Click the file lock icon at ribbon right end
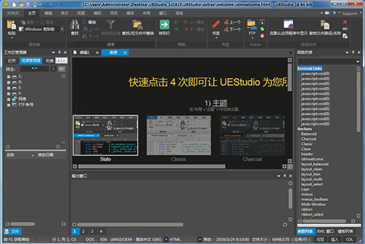This screenshot has height=244, width=365. click(x=345, y=36)
